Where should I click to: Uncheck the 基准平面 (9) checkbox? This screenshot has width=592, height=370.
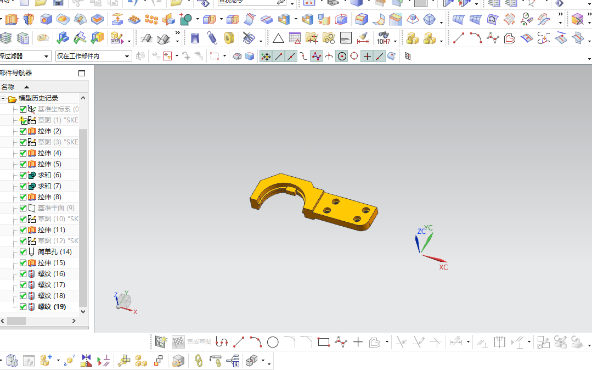(23, 208)
